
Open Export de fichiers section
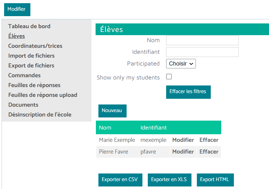coord(31,66)
